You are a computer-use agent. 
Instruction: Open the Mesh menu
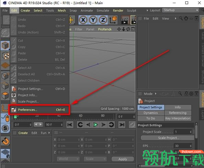coord(62,11)
